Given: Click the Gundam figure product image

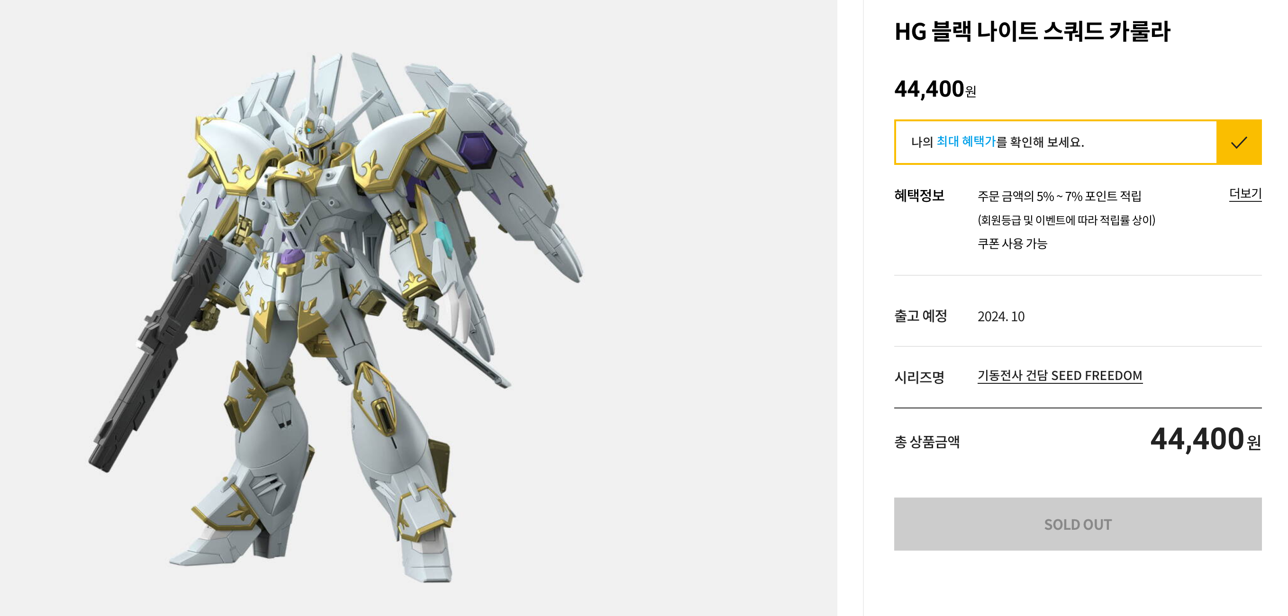Looking at the screenshot, I should pyautogui.click(x=336, y=317).
